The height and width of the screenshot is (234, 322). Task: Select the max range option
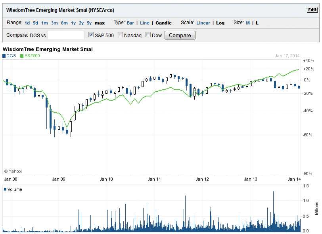coord(100,23)
